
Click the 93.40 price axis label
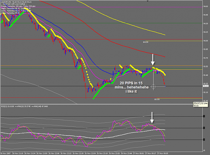206,75
